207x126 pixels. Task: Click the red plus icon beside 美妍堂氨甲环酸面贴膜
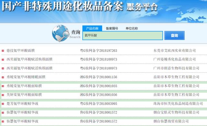(3, 95)
